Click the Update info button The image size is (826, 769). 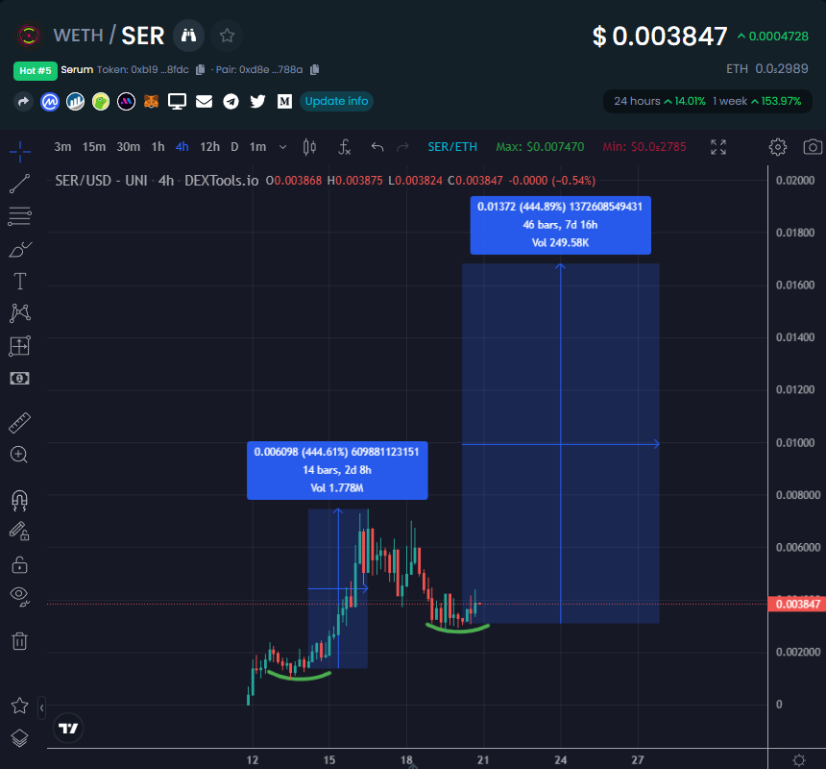point(336,101)
